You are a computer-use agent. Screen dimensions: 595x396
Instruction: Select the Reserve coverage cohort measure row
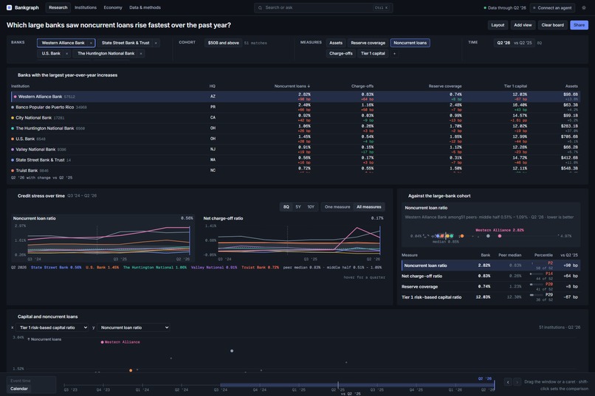491,287
